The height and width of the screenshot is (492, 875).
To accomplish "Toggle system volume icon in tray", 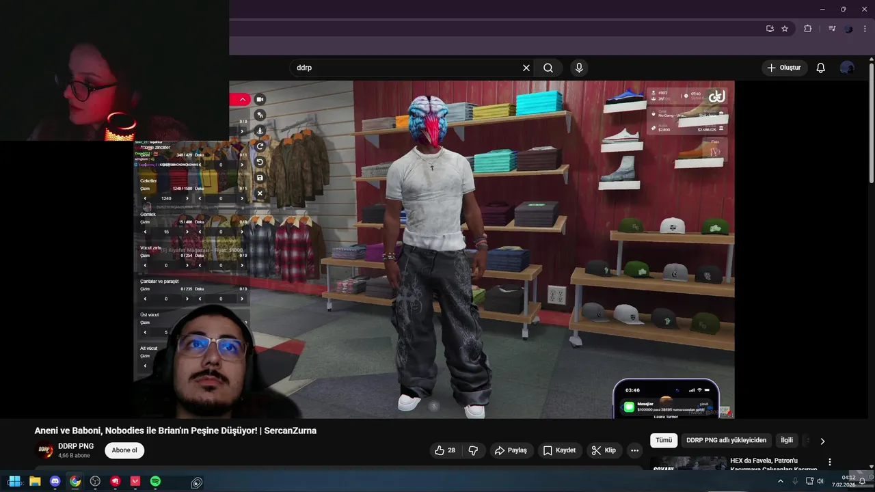I will [820, 481].
